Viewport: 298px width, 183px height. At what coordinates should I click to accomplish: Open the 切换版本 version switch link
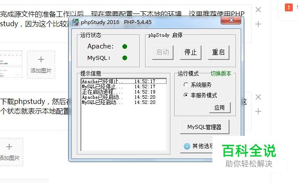click(x=221, y=73)
